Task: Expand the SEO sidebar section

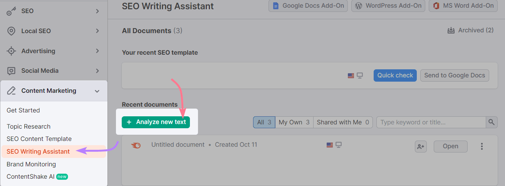Action: coord(97,11)
